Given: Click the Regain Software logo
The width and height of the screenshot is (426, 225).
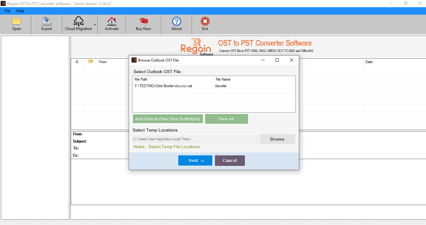Looking at the screenshot, I should click(197, 47).
